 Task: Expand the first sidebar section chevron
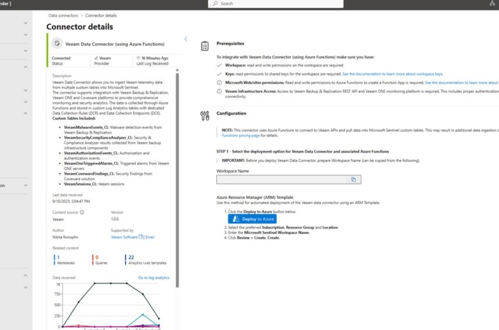pyautogui.click(x=26, y=23)
